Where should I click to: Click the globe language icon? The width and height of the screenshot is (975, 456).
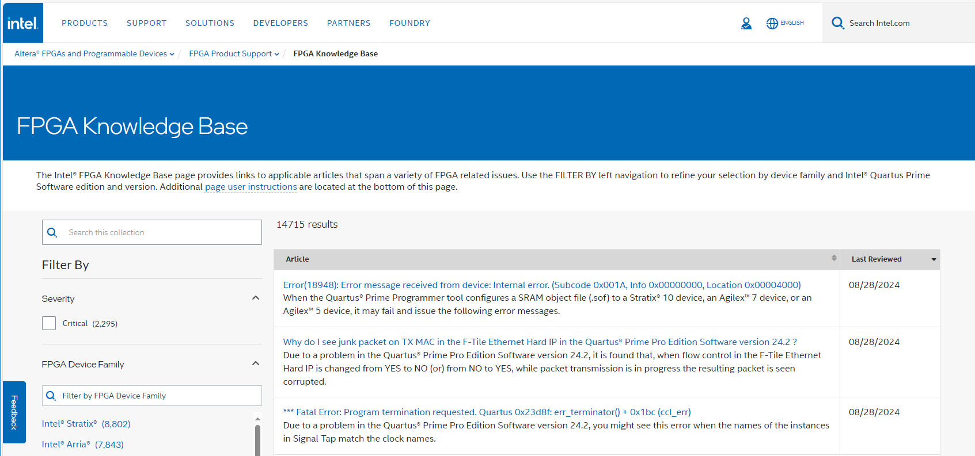click(772, 23)
